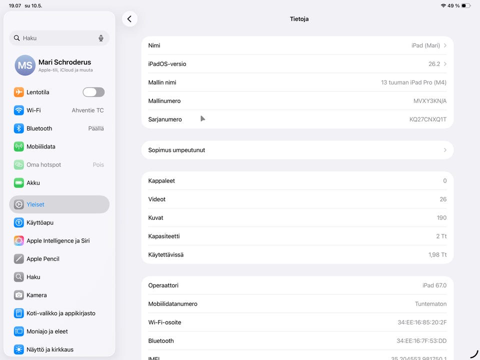Tap the Kappaleet row
This screenshot has width=480, height=360.
click(297, 181)
